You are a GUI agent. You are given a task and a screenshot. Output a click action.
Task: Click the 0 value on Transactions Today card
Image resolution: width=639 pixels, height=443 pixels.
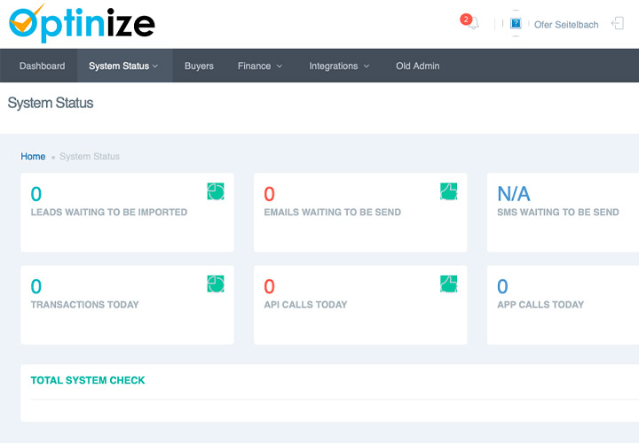[35, 286]
